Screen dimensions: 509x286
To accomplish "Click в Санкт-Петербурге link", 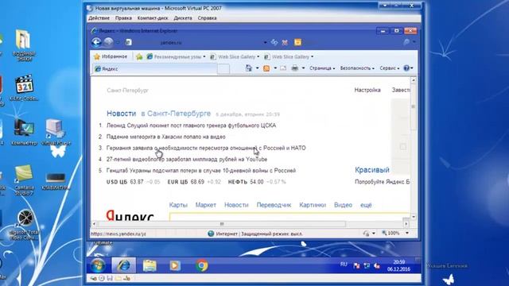I will (x=176, y=114).
